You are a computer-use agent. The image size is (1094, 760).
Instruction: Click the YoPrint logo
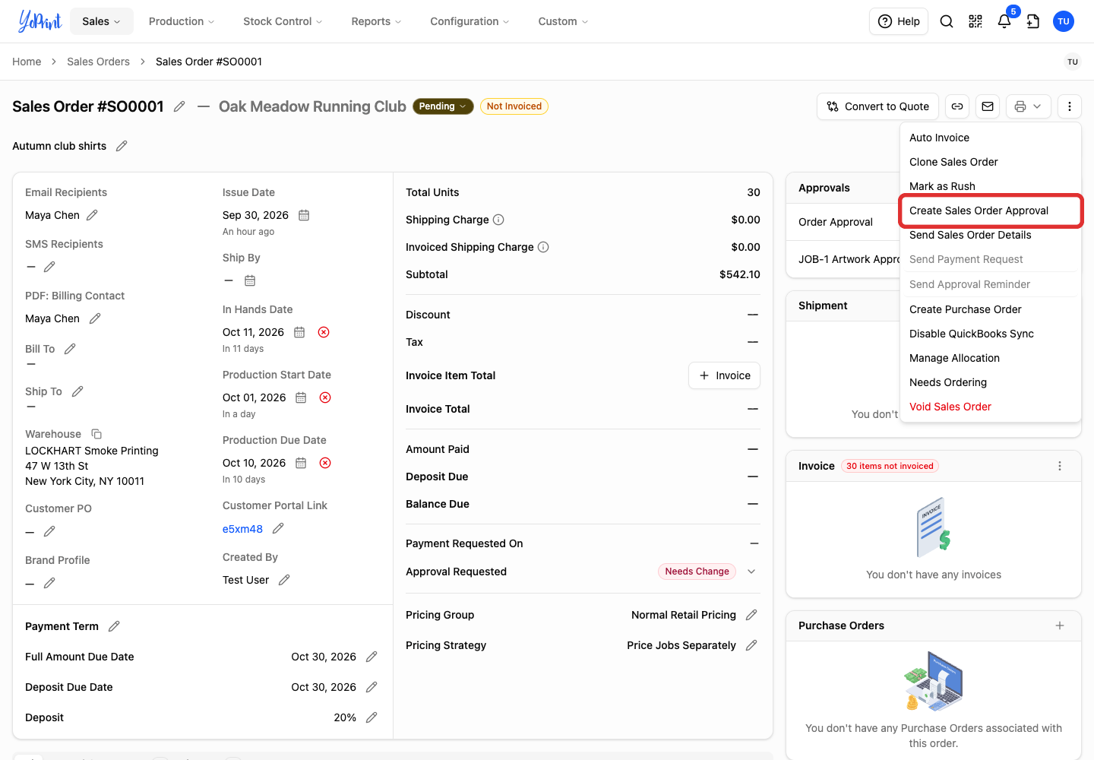point(40,21)
